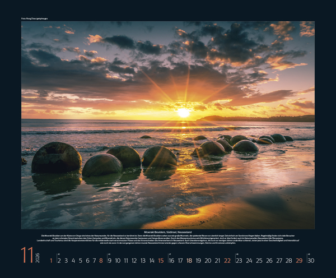Screen dimensions: 336x278
Task: Click the large leftmost boulder in photo
Action: [x=56, y=157]
